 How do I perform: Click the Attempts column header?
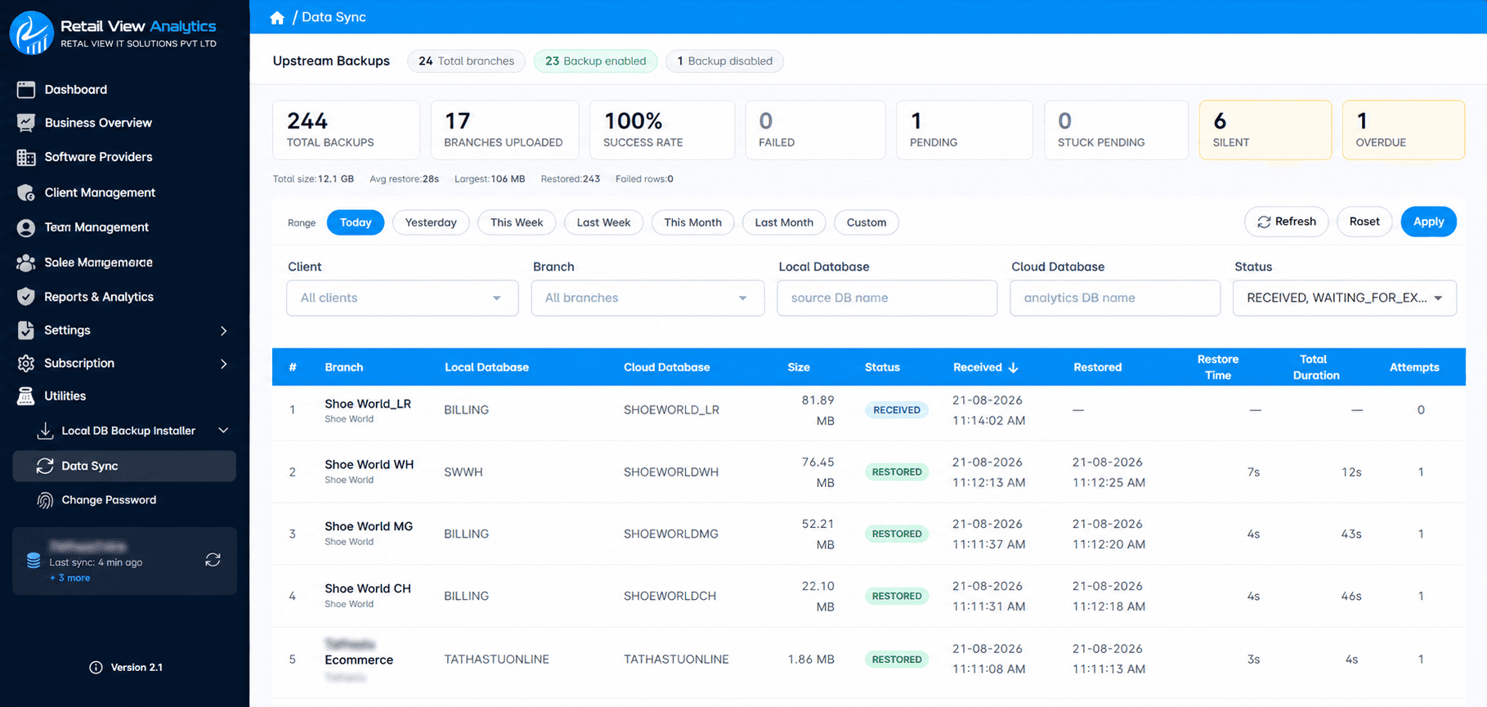pyautogui.click(x=1414, y=368)
